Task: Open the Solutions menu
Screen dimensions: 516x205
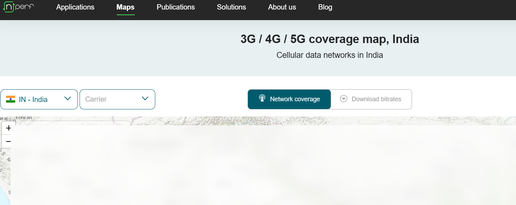Action: coord(231,7)
